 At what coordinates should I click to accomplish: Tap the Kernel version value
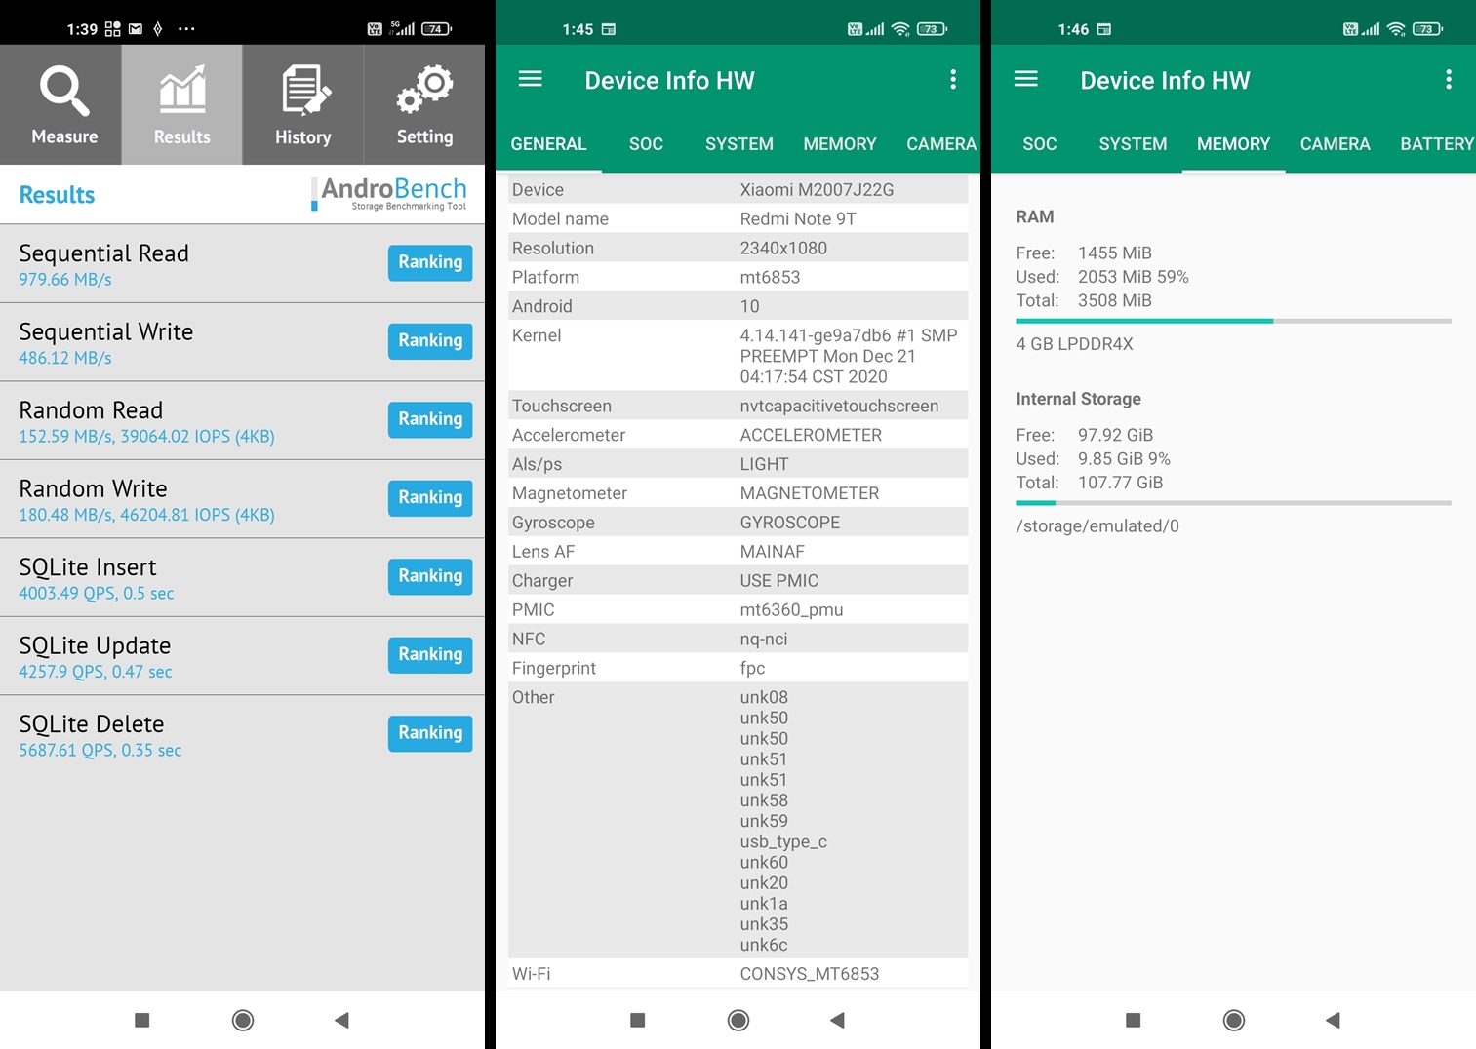[x=849, y=356]
